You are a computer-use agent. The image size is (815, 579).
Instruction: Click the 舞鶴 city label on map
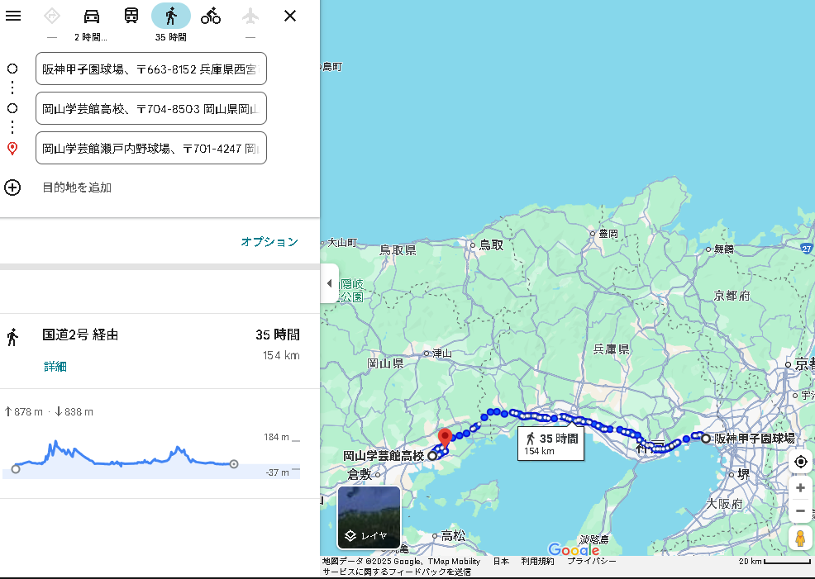tap(724, 249)
